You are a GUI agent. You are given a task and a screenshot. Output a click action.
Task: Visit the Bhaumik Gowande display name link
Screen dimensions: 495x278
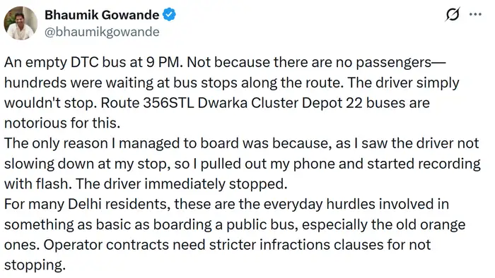point(102,15)
